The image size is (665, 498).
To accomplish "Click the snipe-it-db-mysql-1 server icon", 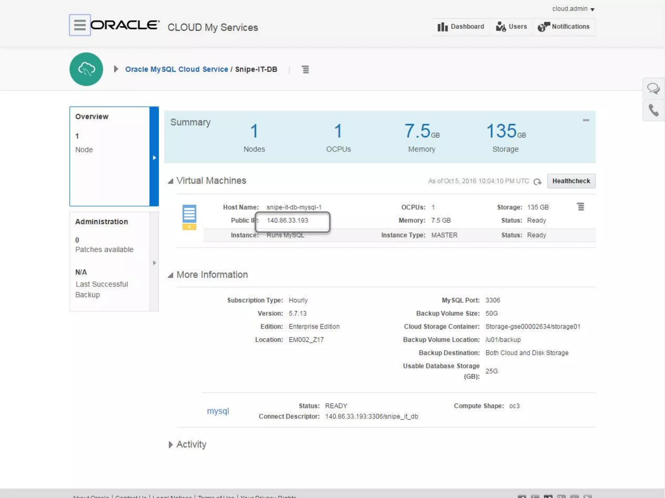I will 189,217.
